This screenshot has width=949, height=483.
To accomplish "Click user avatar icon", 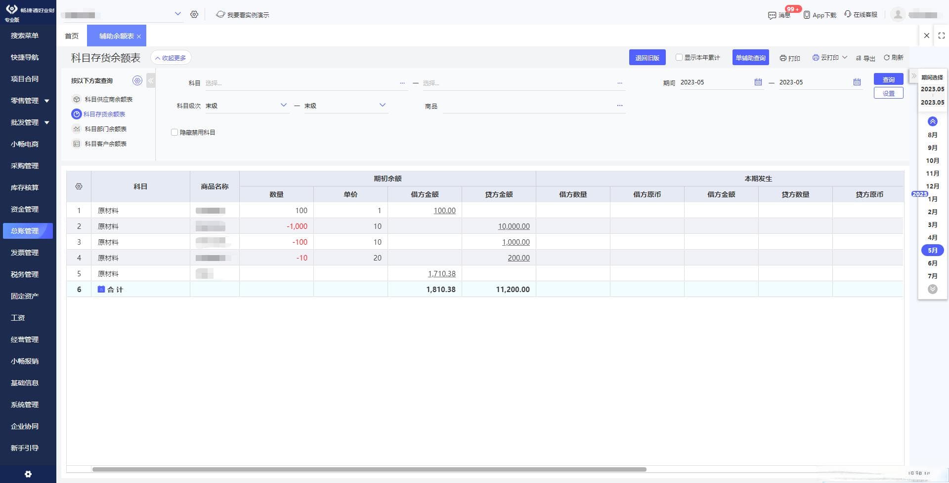I will pos(898,14).
